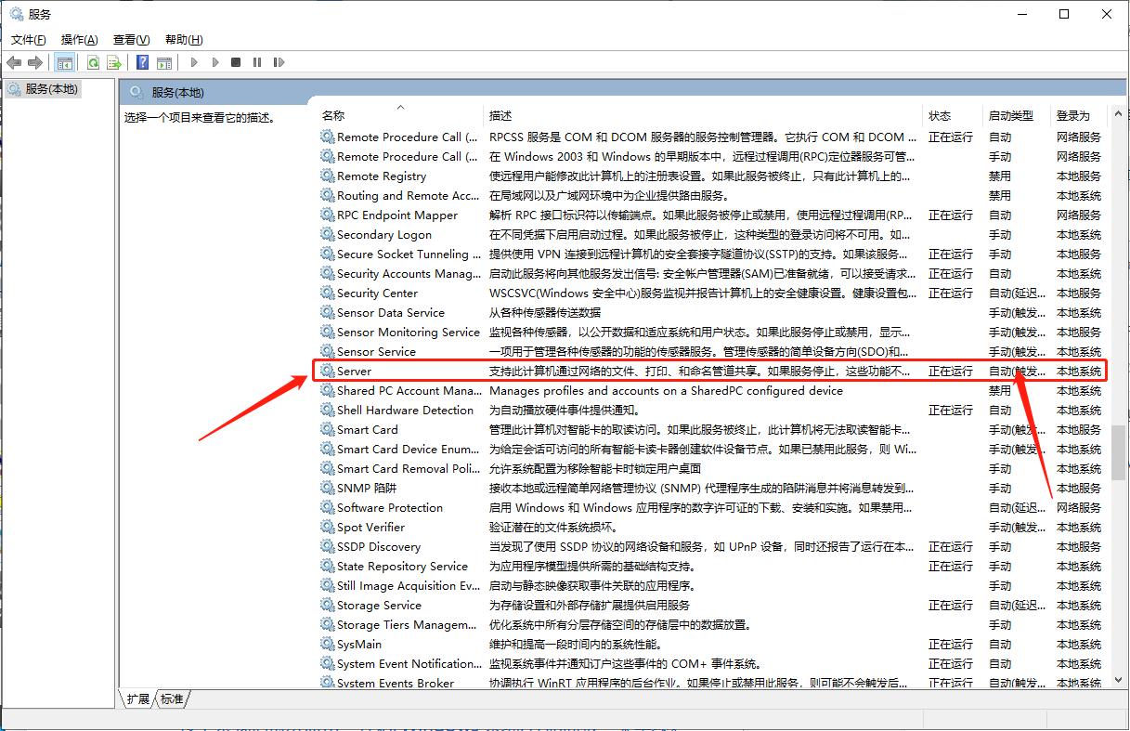Pause the service using the pause icon
The image size is (1130, 731).
click(x=255, y=62)
